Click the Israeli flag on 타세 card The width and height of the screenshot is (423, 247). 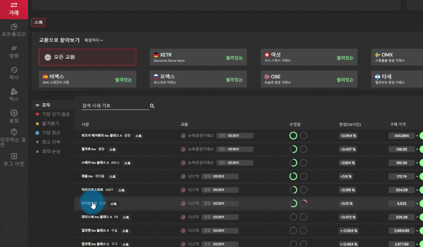click(x=378, y=77)
